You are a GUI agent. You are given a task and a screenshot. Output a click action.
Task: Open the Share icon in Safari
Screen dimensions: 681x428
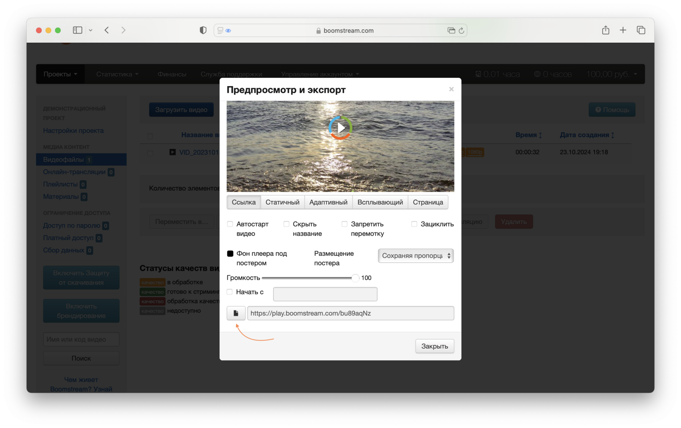[x=606, y=30]
